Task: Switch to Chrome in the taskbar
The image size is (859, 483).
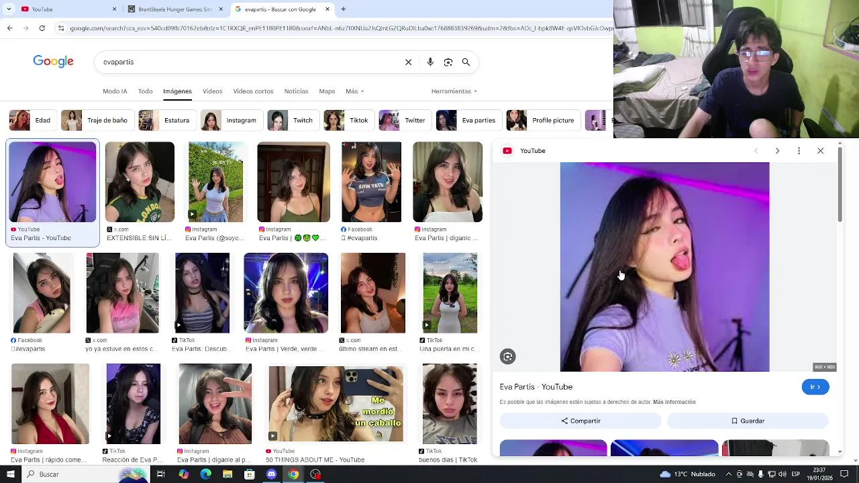Action: tap(293, 474)
